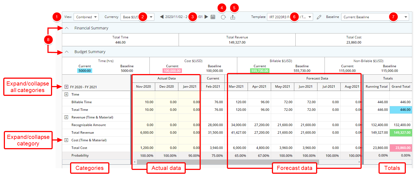Click the scrollbar right arrow
This screenshot has width=414, height=177.
359,162
